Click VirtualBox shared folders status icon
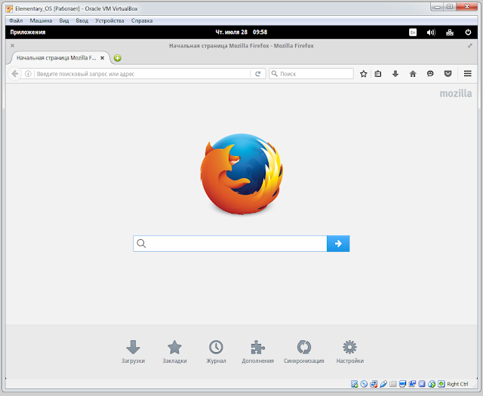The width and height of the screenshot is (483, 396). pyautogui.click(x=393, y=384)
